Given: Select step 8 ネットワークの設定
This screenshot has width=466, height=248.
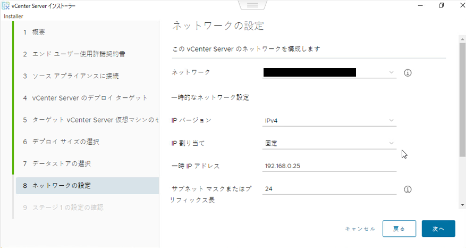Looking at the screenshot, I should point(61,186).
